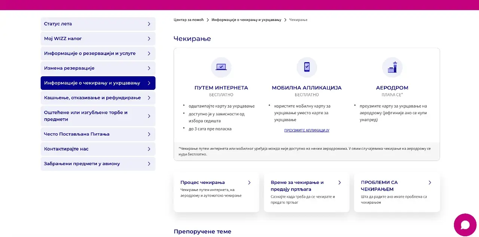The height and width of the screenshot is (237, 479).
Task: Click the airport control tower icon
Action: coord(392,67)
